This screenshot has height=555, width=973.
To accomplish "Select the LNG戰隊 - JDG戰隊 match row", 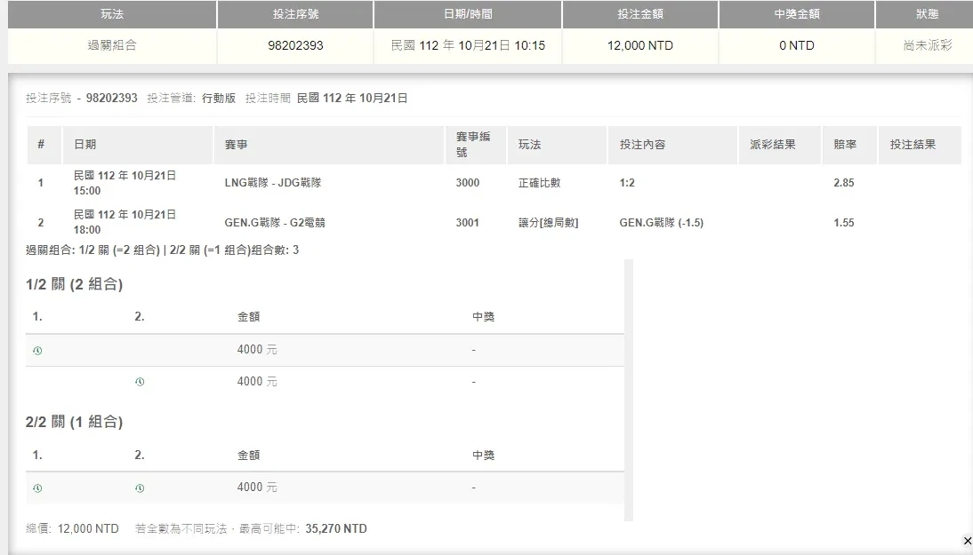I will (x=273, y=183).
